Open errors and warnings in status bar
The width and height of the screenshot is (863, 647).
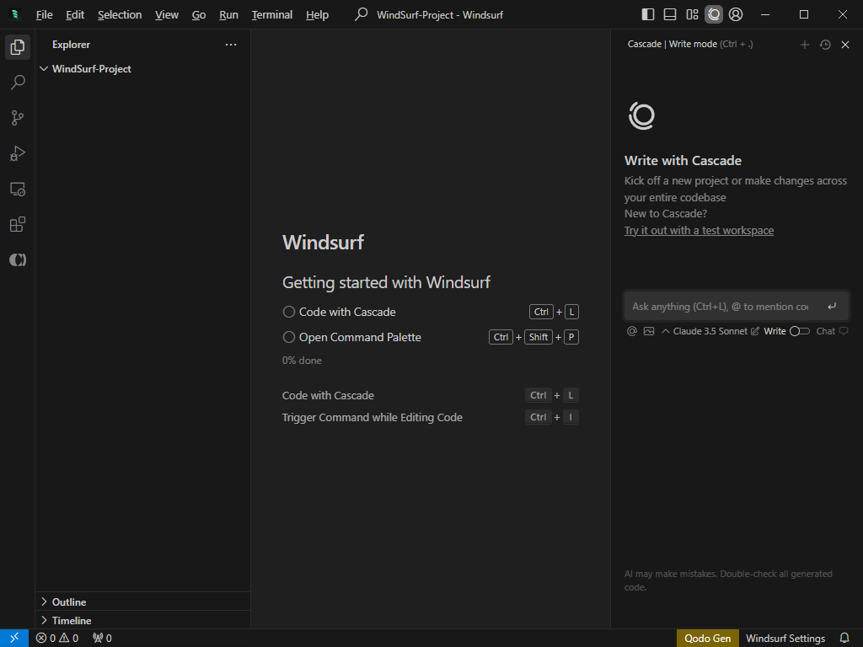pyautogui.click(x=57, y=639)
